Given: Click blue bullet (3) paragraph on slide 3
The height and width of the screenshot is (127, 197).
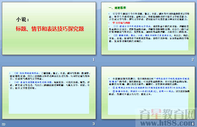Looking at the screenshot, I should pos(50,76).
